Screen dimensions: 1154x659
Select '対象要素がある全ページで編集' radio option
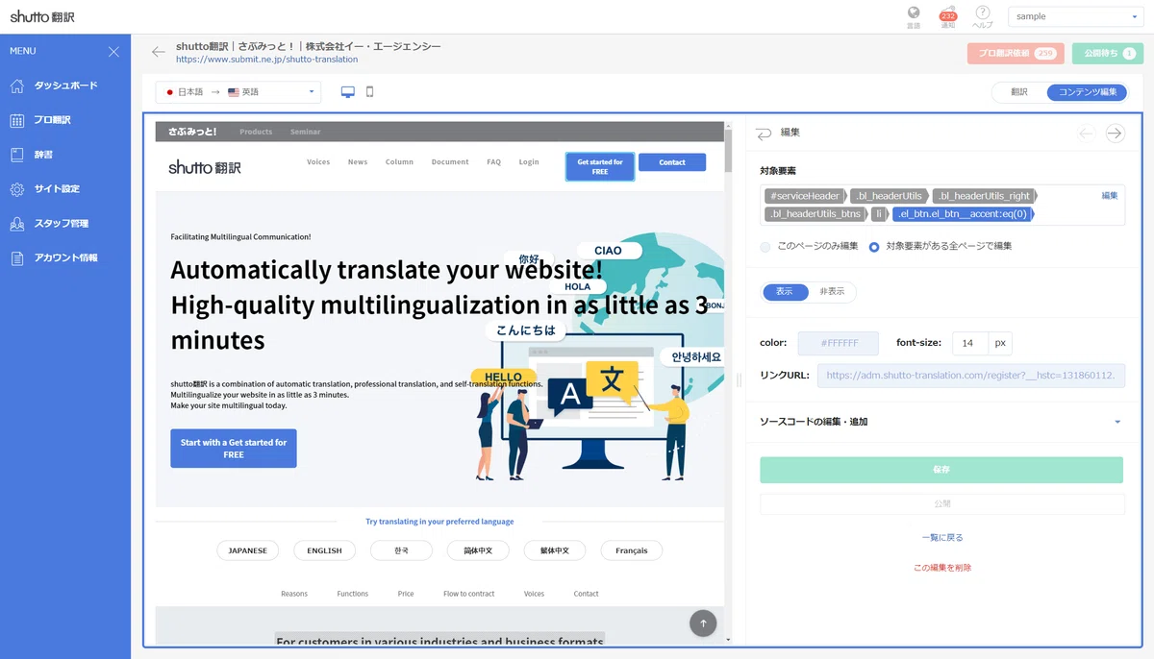point(874,247)
